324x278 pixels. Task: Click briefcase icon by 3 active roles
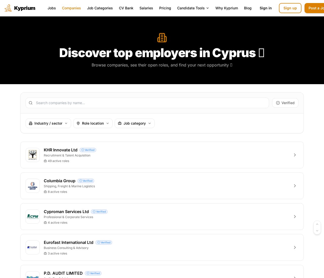[45, 253]
